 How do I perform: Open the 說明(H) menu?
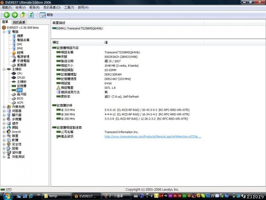[83, 7]
